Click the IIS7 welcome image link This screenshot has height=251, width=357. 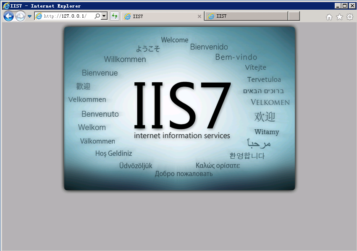tap(179, 108)
